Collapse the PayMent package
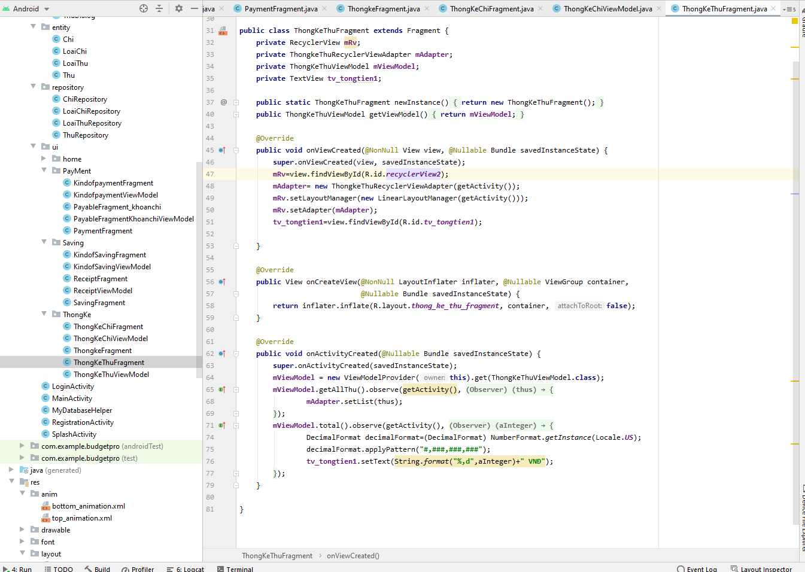This screenshot has width=805, height=572. click(44, 171)
